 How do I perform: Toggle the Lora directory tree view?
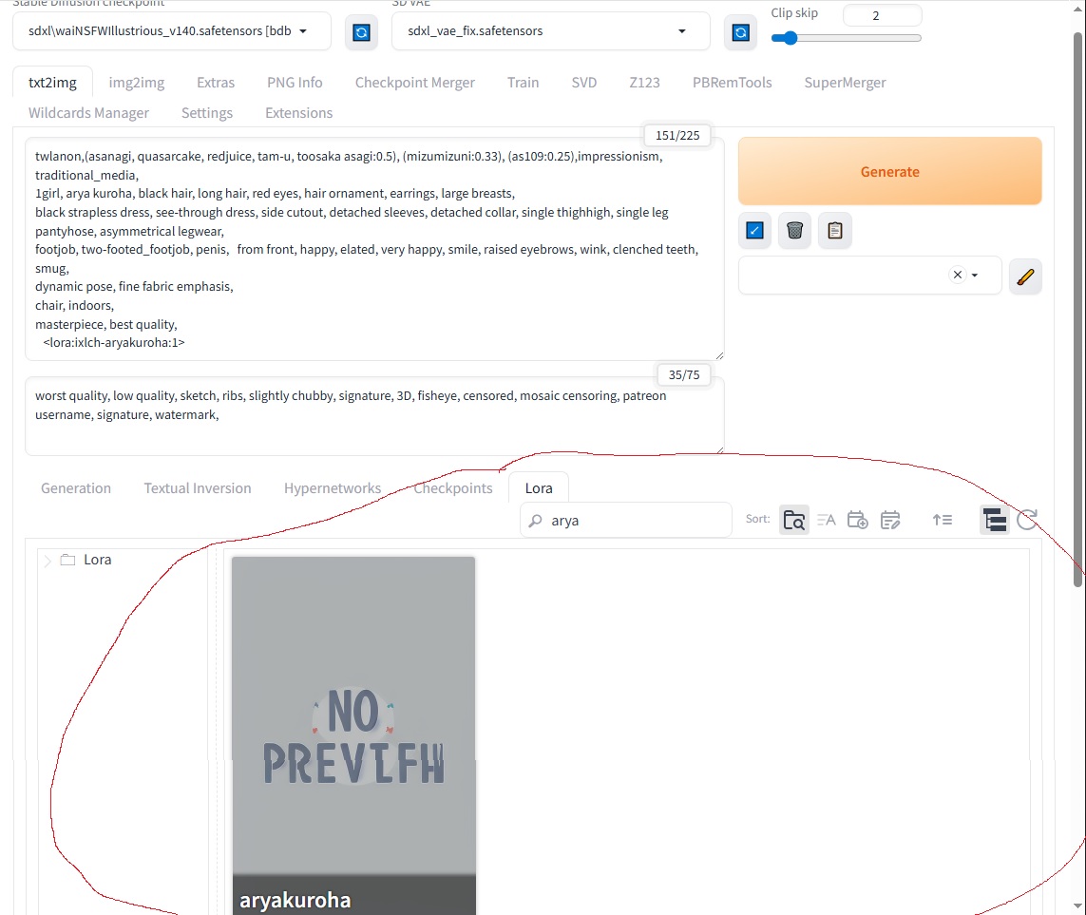[994, 520]
